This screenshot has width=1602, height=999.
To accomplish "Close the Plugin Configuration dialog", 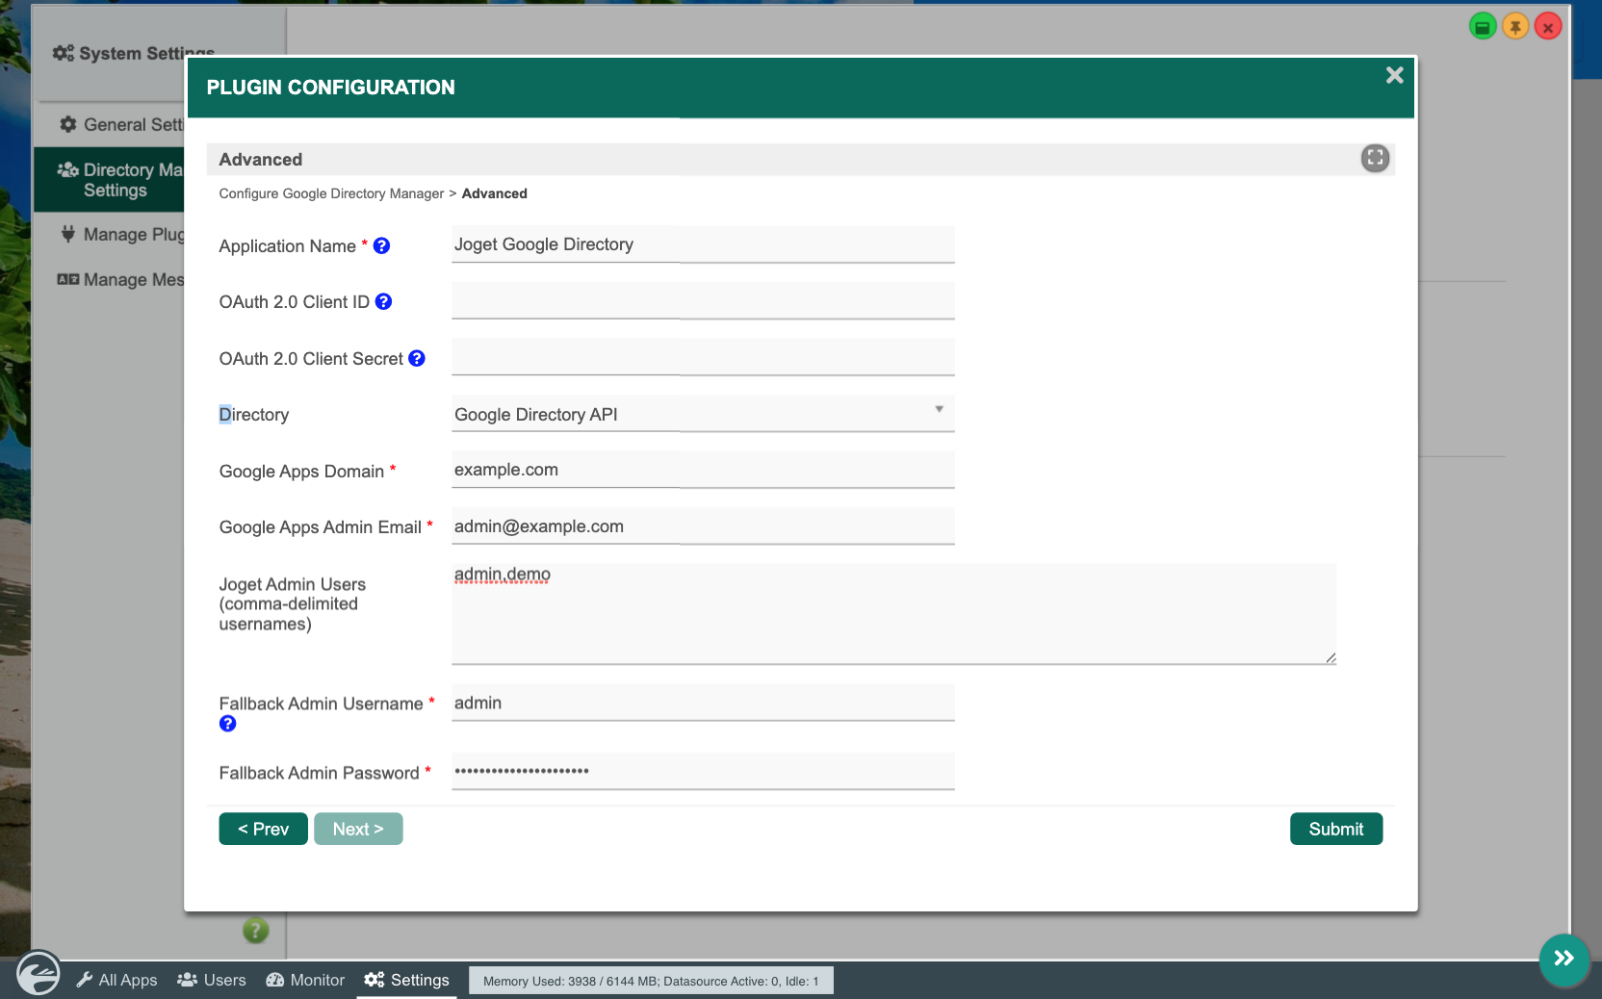I will (1394, 75).
